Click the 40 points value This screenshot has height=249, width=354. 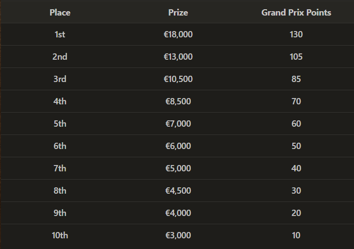click(296, 168)
